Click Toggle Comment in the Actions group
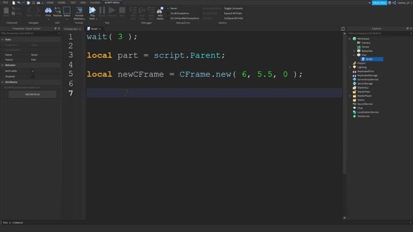Screen dimensions: 413x232 pos(234,8)
